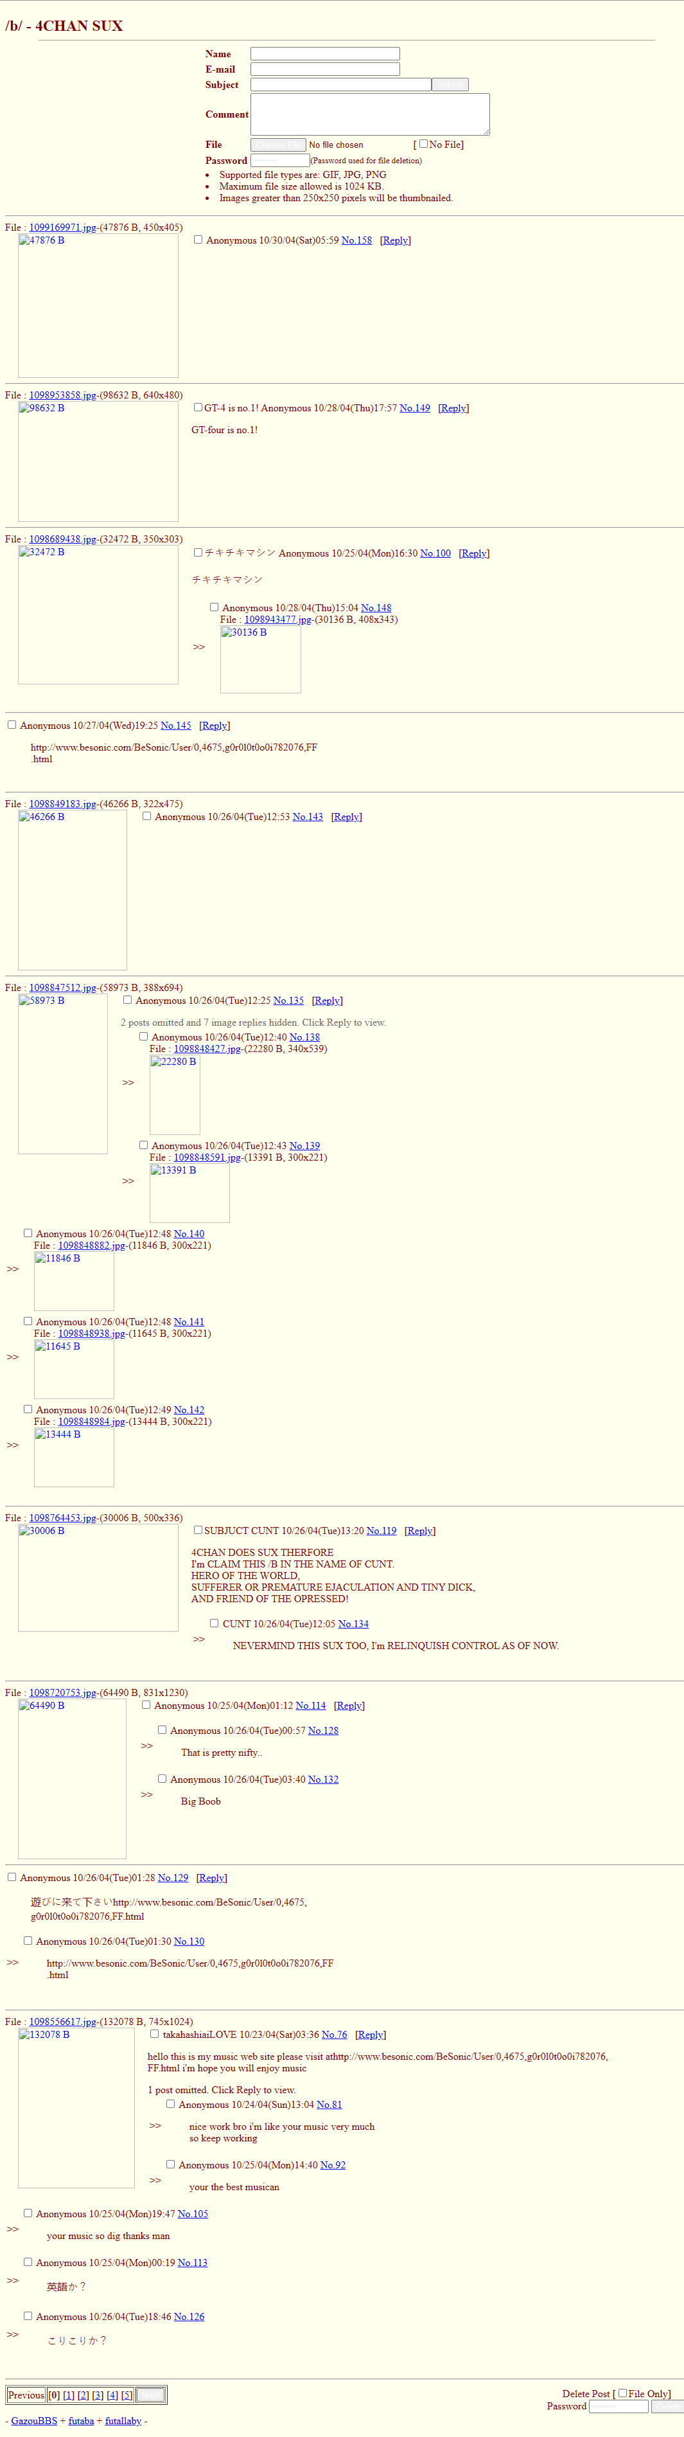Open the 98632 B post thumbnail

98,461
